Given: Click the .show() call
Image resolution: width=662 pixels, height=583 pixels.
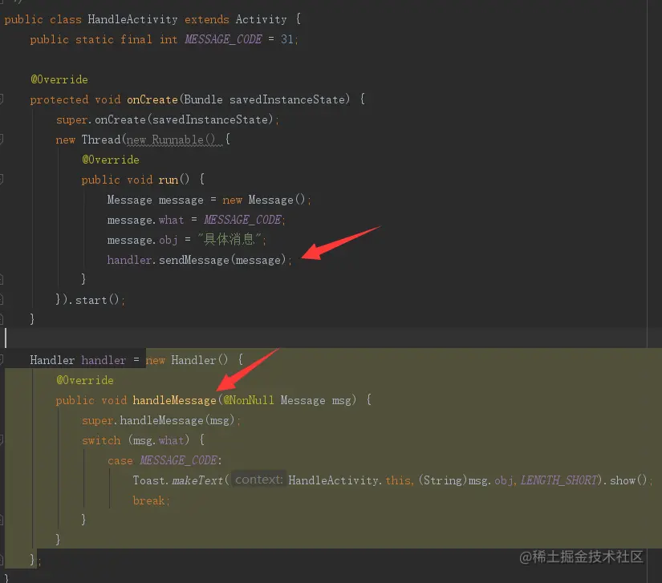Looking at the screenshot, I should coord(624,480).
